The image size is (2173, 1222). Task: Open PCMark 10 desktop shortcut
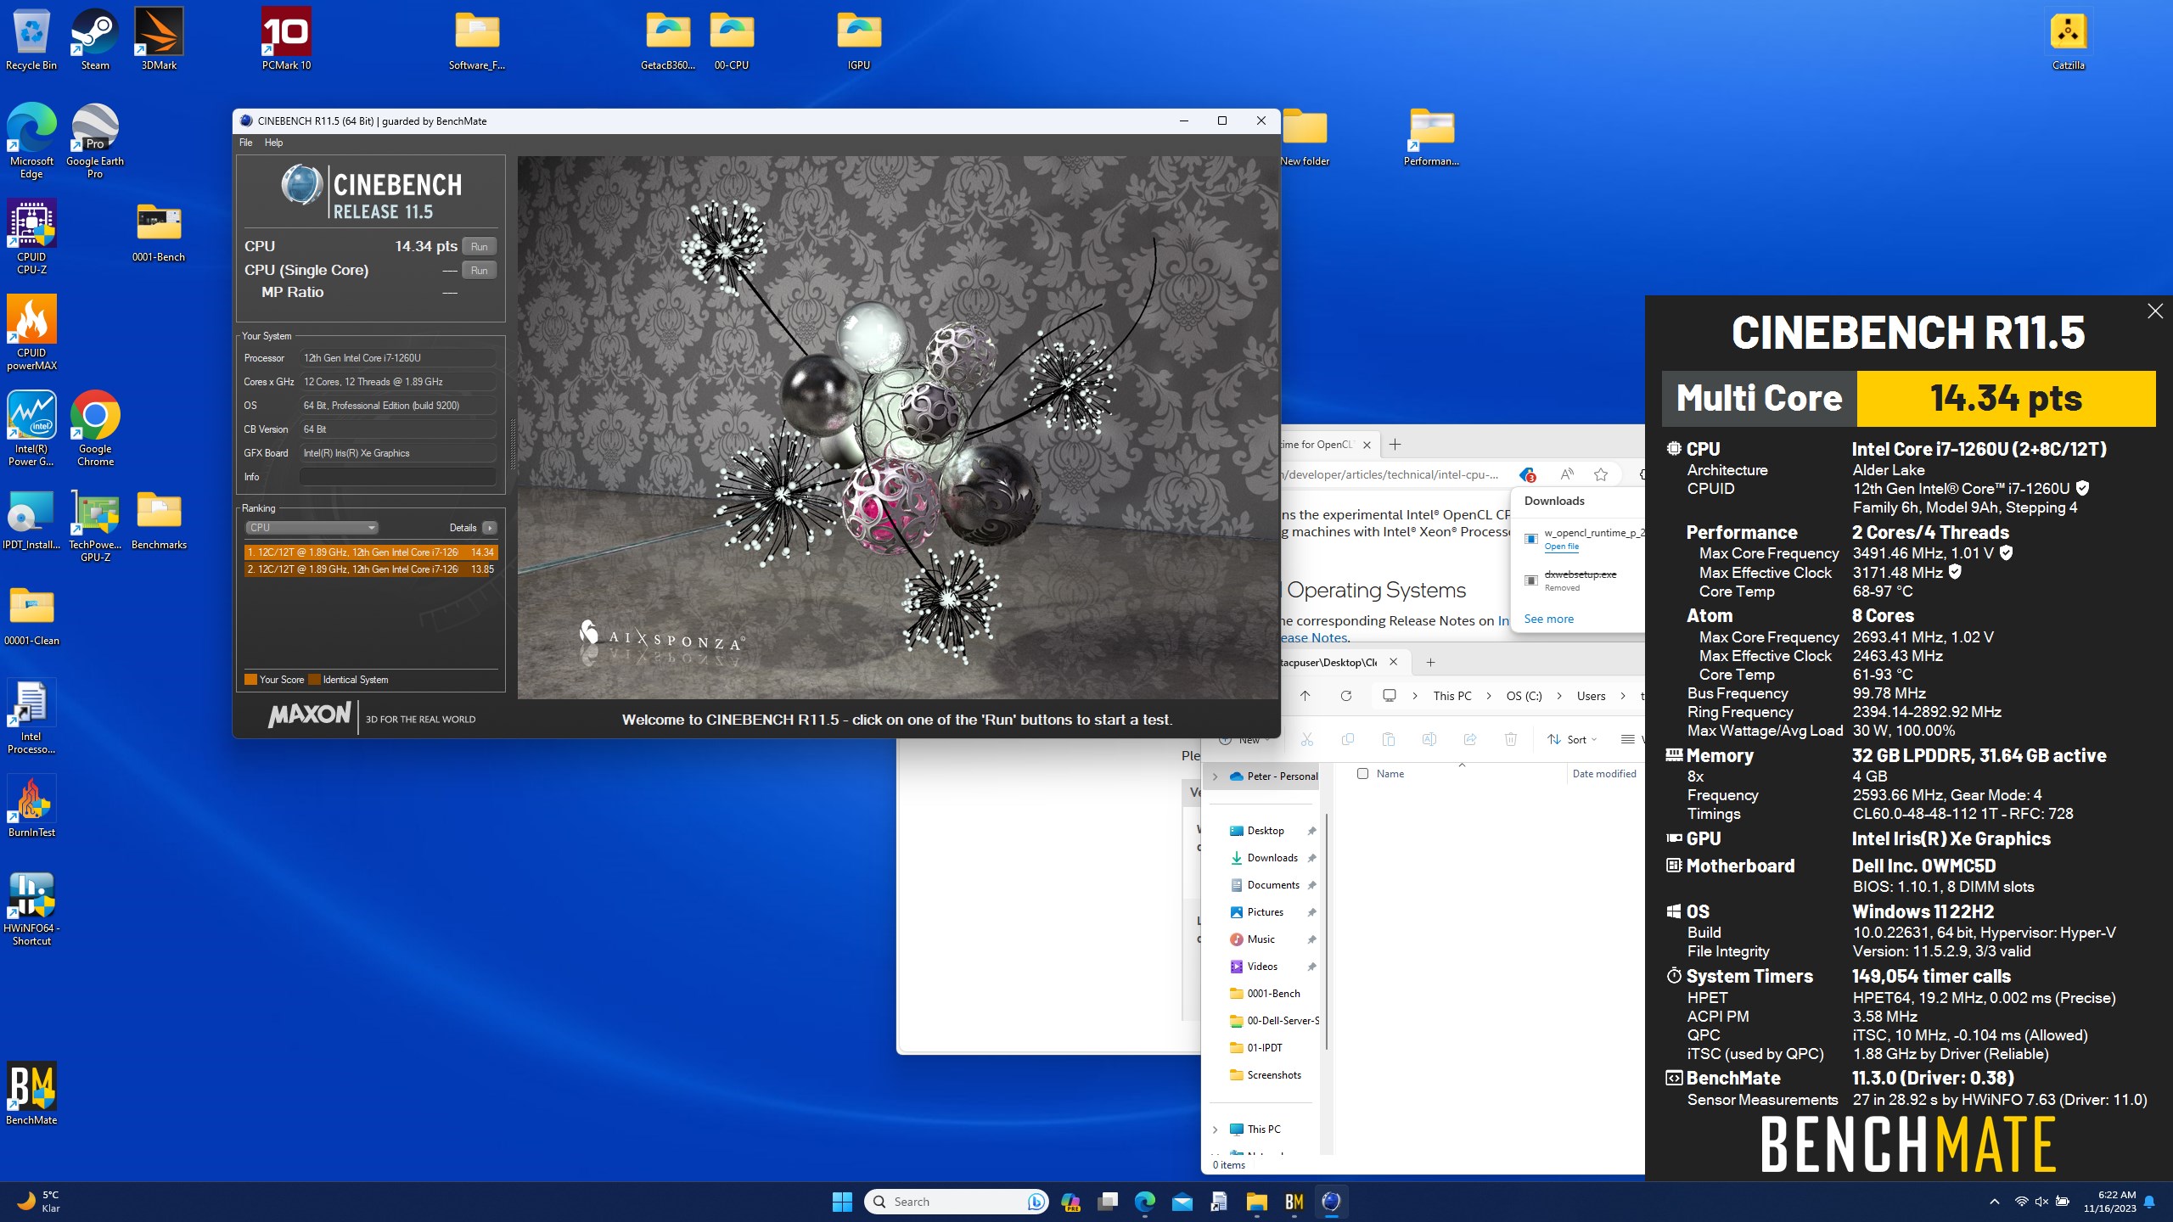coord(286,40)
